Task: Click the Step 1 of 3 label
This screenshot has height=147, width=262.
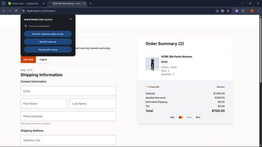Action: pyautogui.click(x=26, y=70)
